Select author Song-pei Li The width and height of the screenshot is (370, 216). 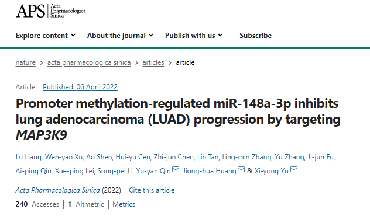(115, 171)
